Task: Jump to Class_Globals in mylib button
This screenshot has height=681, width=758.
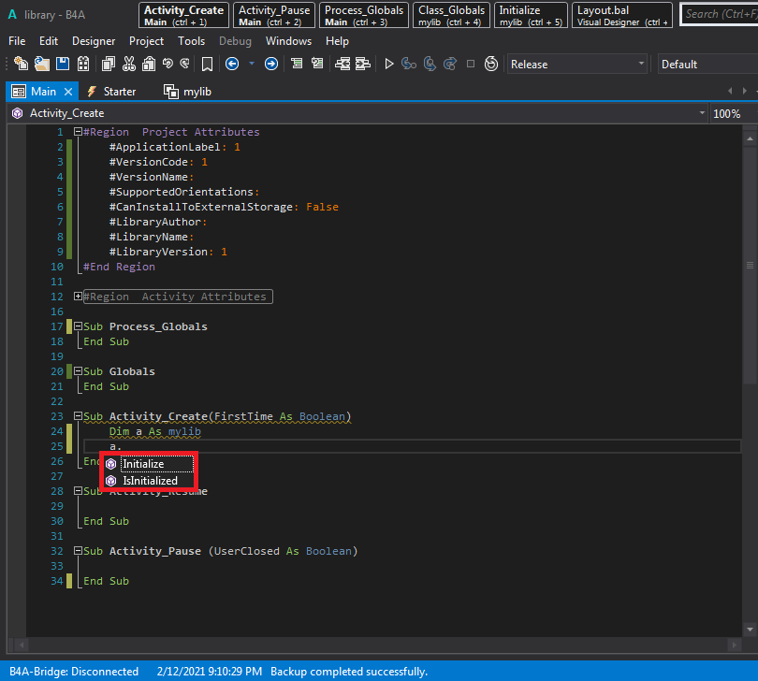Action: (451, 15)
